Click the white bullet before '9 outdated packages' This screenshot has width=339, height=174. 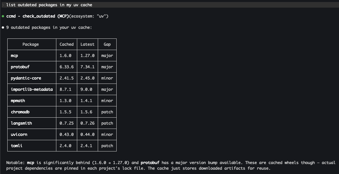[x=3, y=28]
